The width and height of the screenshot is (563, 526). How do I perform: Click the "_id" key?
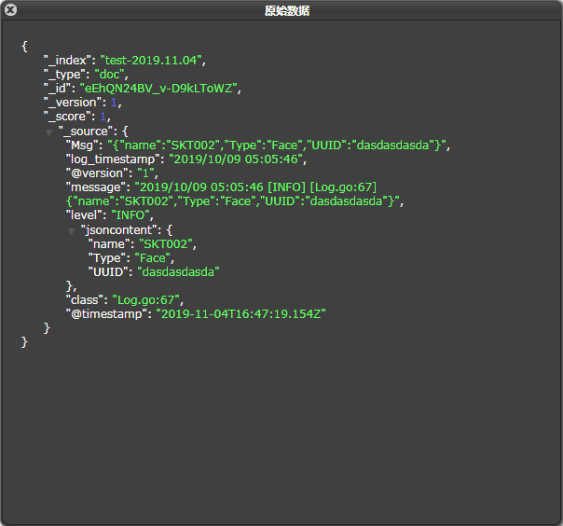tap(55, 89)
